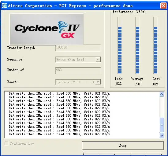Click the Average label under the middle meter
This screenshot has height=156, width=168.
click(x=137, y=79)
